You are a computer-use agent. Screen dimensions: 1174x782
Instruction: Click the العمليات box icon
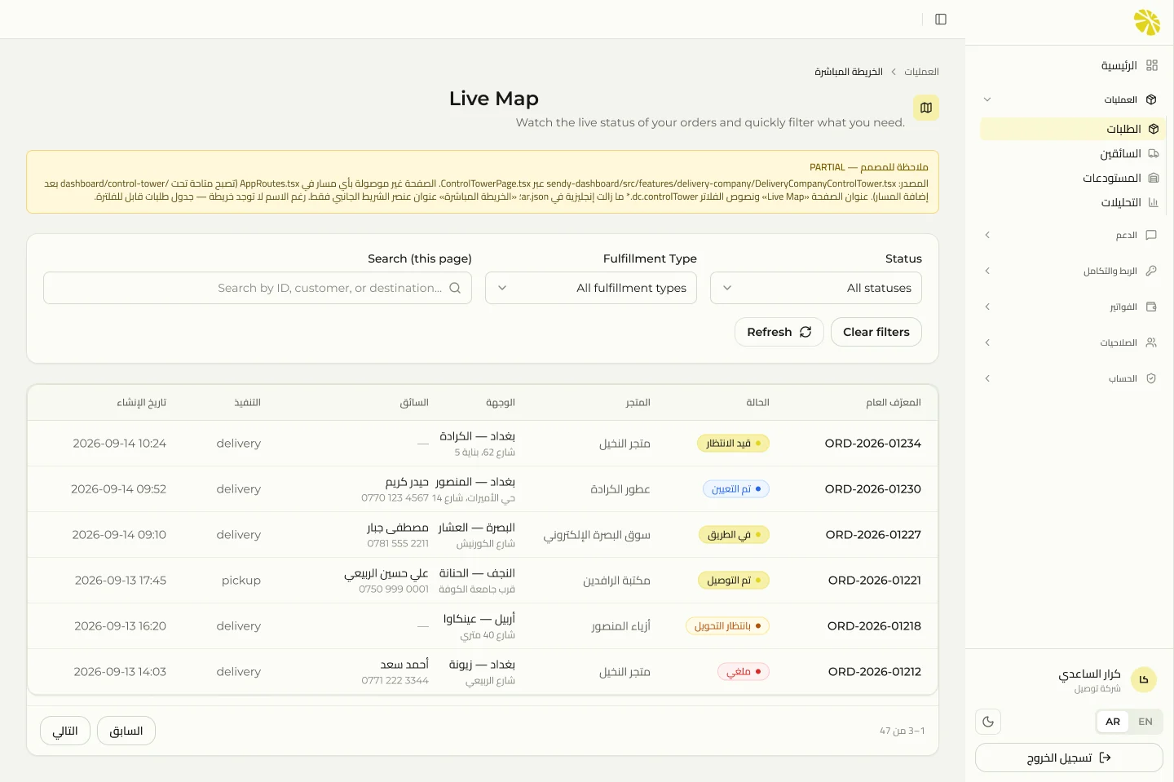pyautogui.click(x=1151, y=99)
